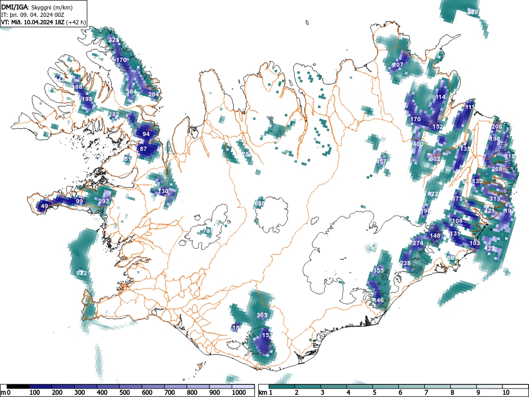Click the map value 284
529x397 pixels.
(x=153, y=94)
